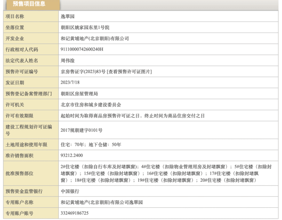Click project name value 逸翠园

pos(68,16)
